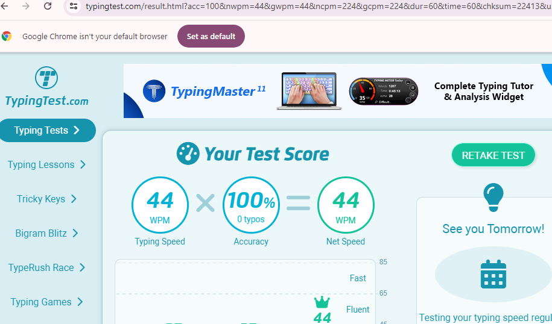The width and height of the screenshot is (552, 324).
Task: Click the 44 WPM Net Speed circle
Action: click(346, 205)
